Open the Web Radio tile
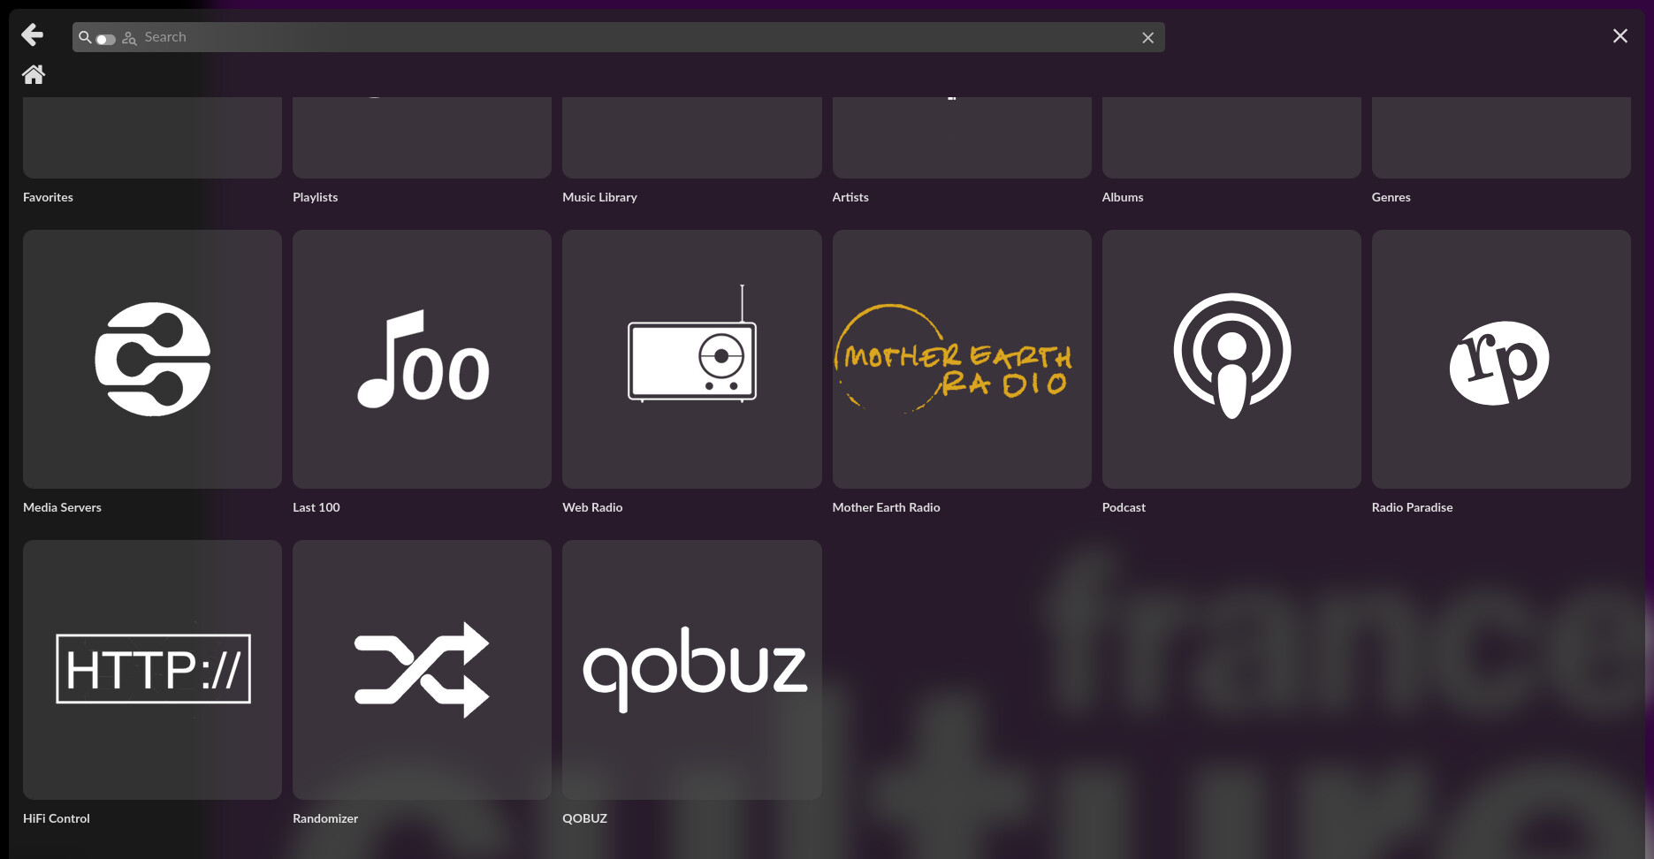1654x859 pixels. pyautogui.click(x=691, y=360)
